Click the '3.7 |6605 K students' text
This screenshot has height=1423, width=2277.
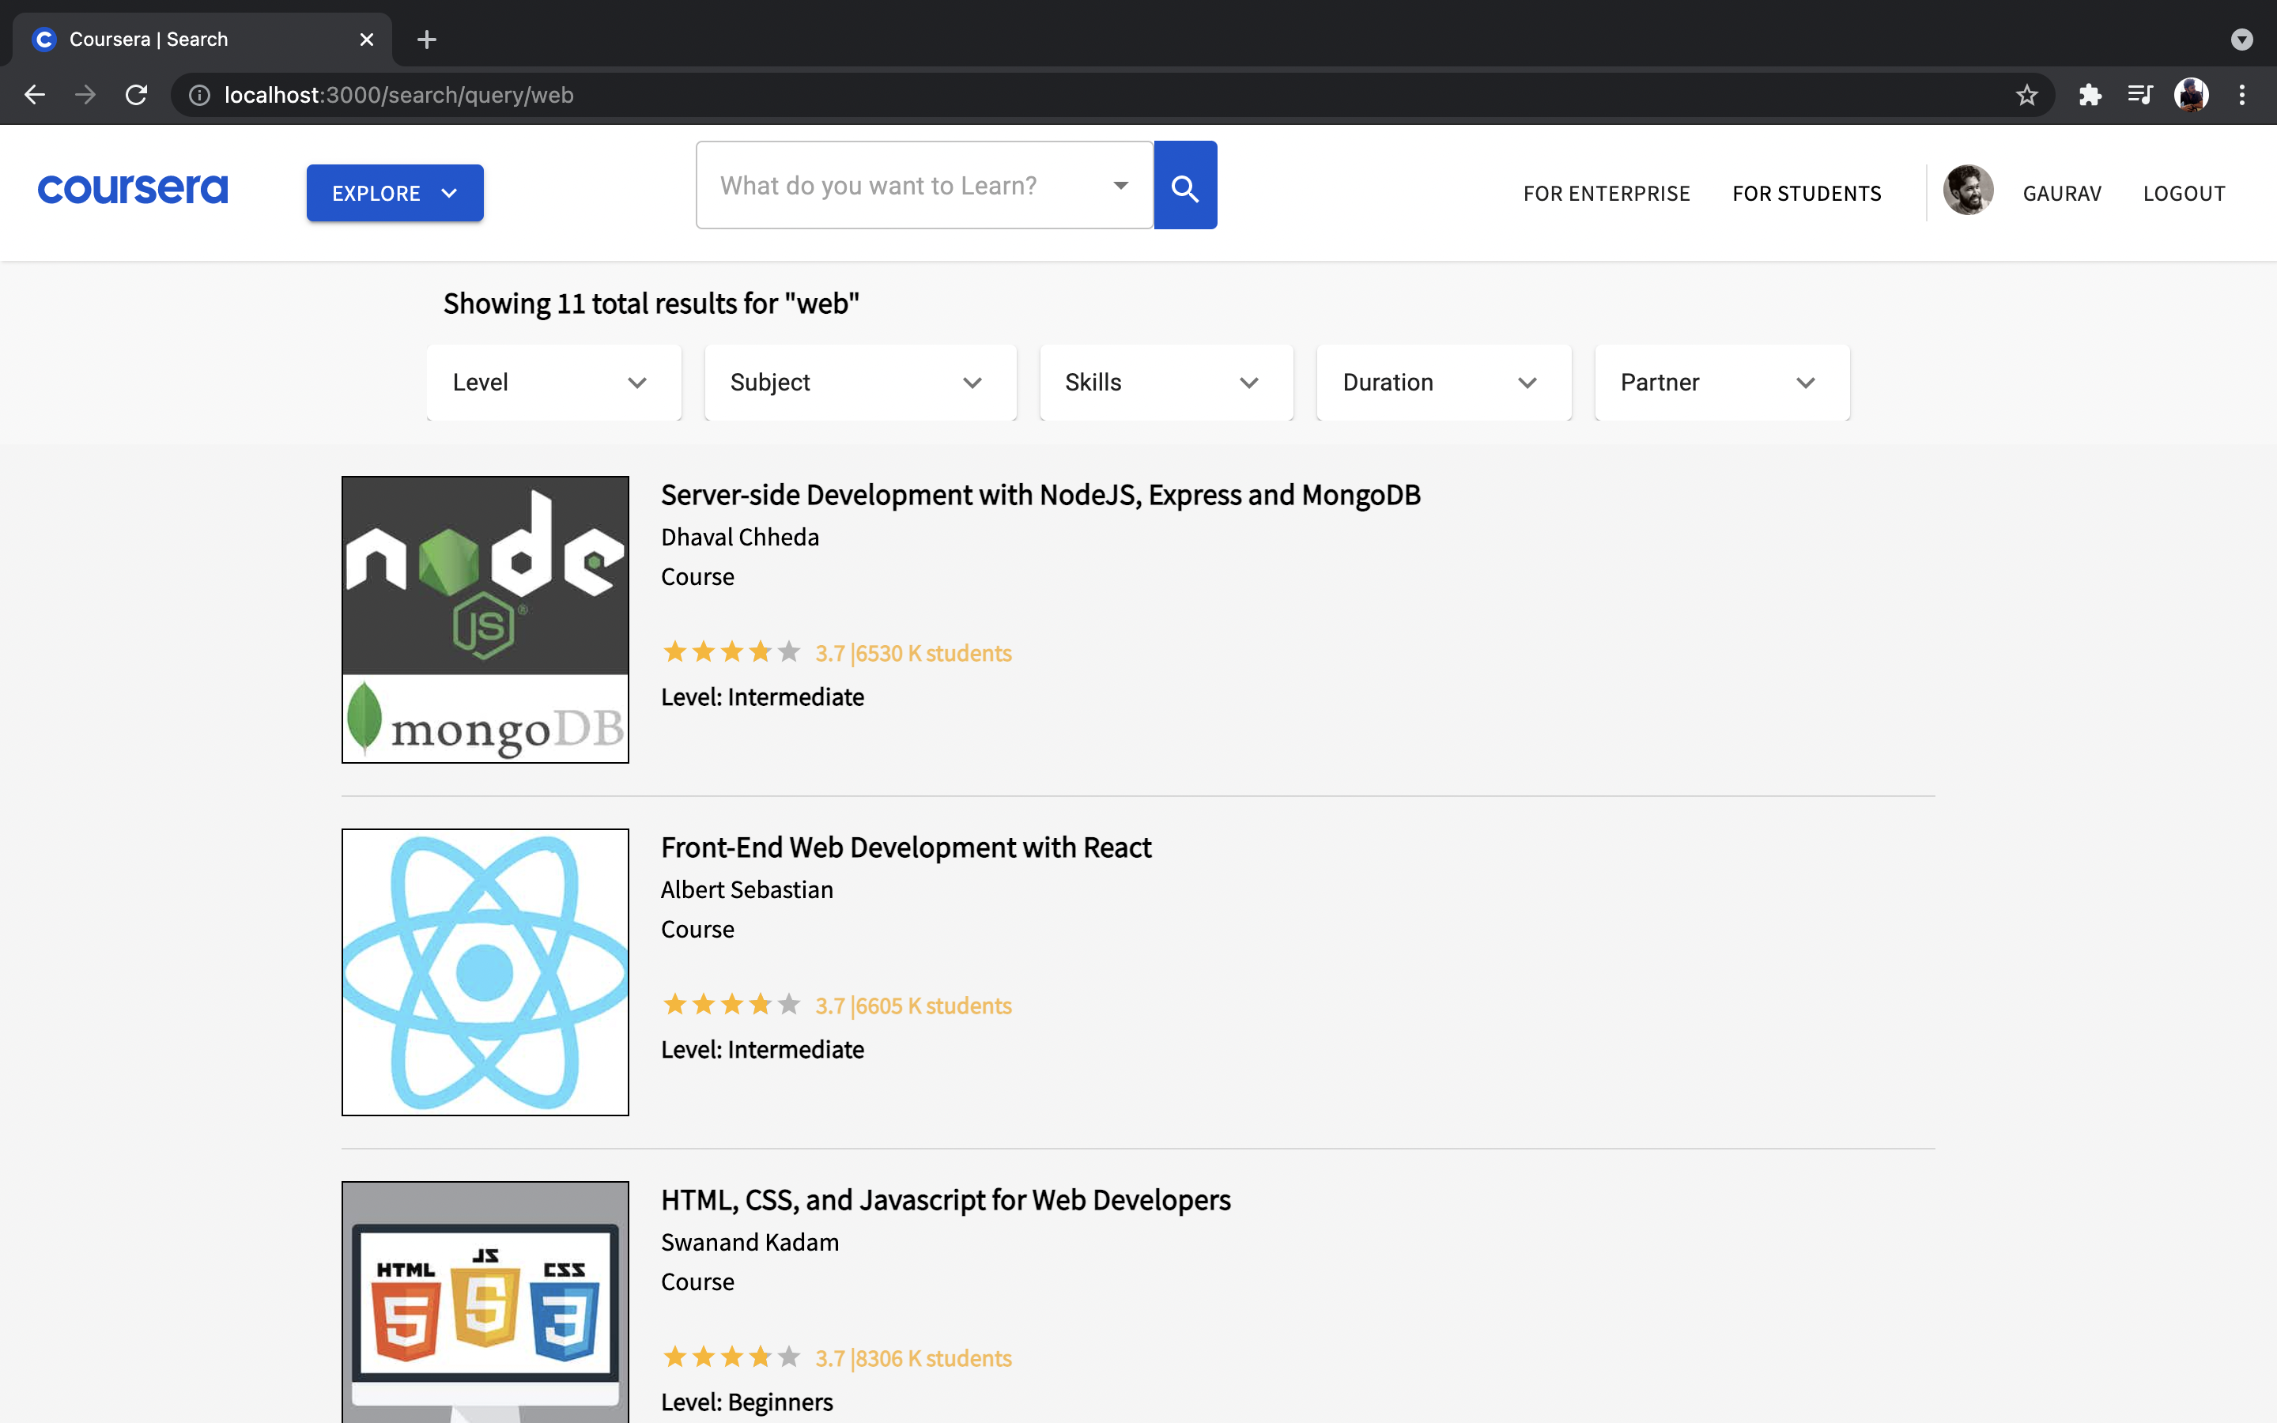pyautogui.click(x=912, y=1006)
